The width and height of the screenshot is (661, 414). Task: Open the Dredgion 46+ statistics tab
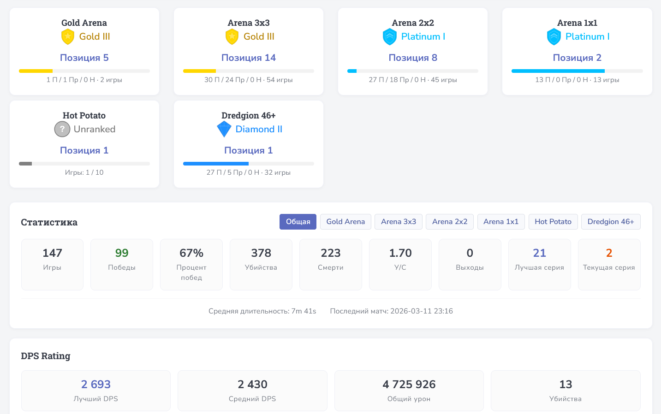pos(611,222)
